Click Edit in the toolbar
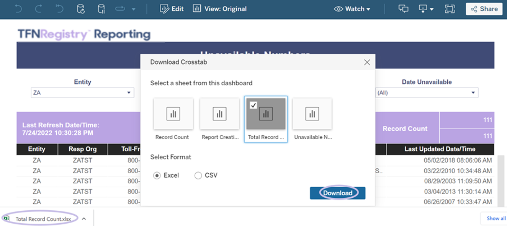507x226 pixels. (x=172, y=9)
